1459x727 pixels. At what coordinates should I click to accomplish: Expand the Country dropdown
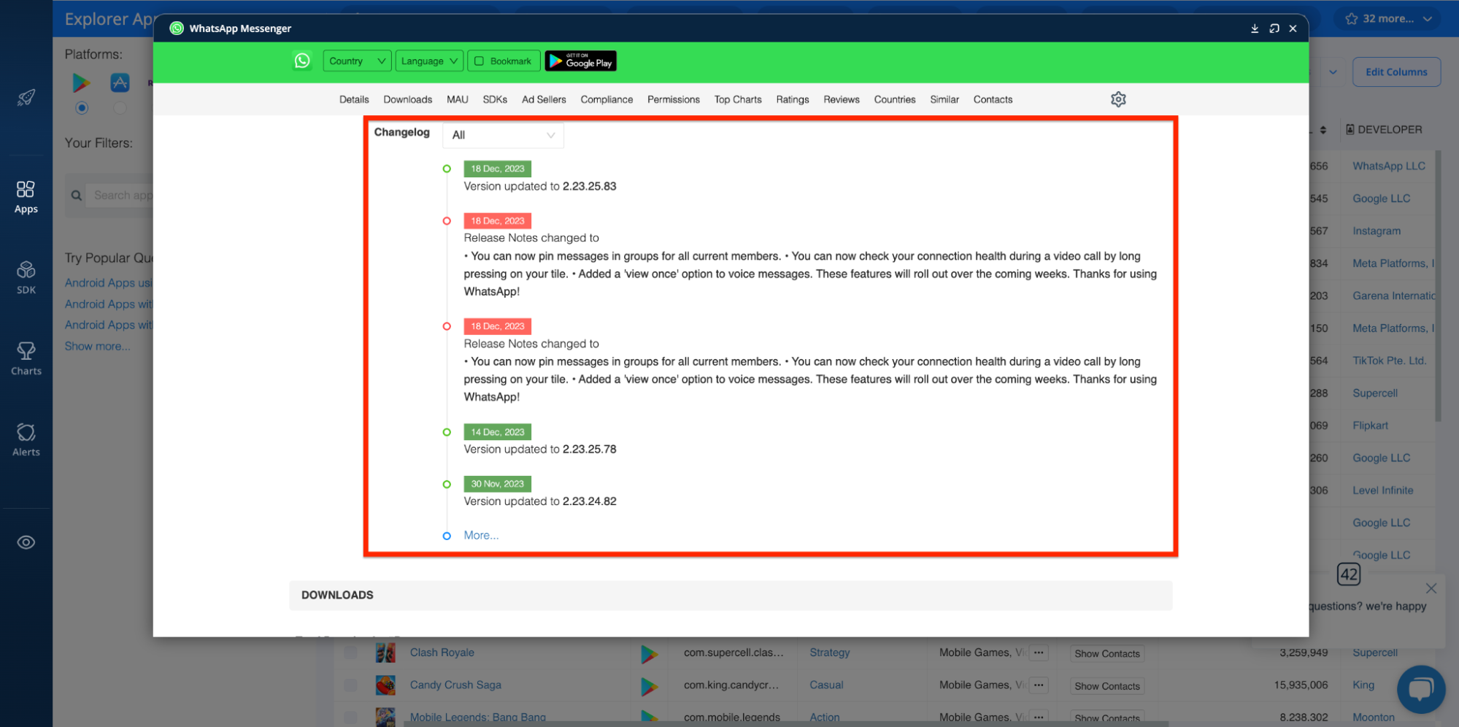click(357, 61)
